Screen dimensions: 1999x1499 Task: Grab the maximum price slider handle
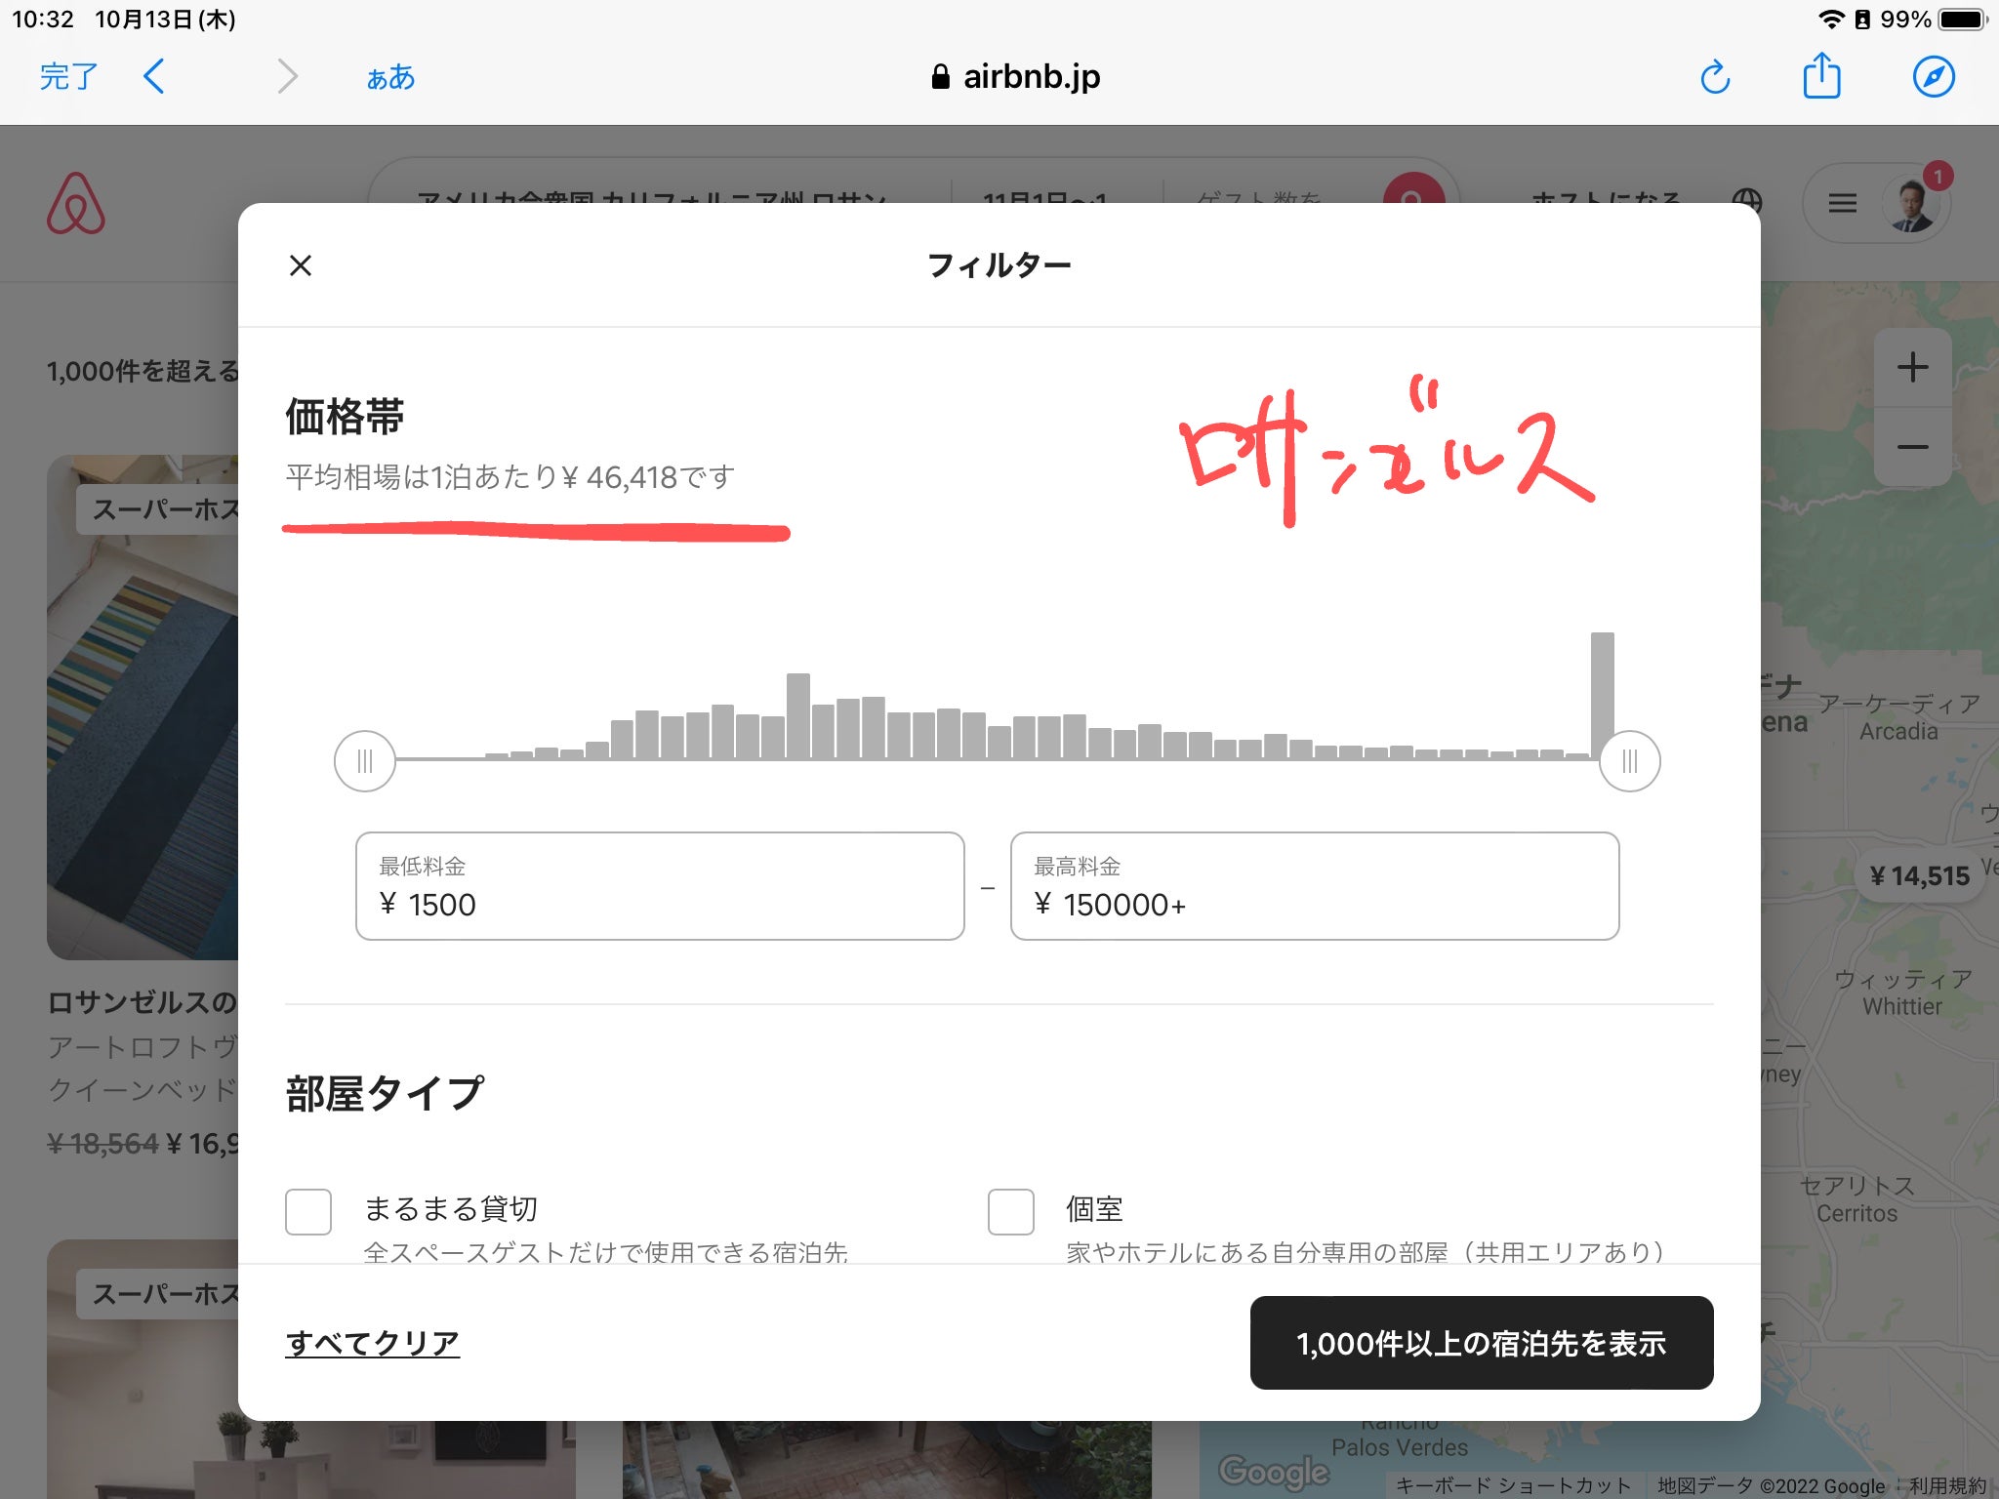(x=1629, y=761)
